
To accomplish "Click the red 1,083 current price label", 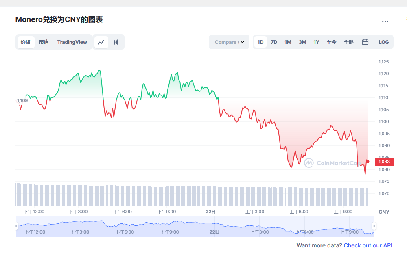I will coord(384,162).
